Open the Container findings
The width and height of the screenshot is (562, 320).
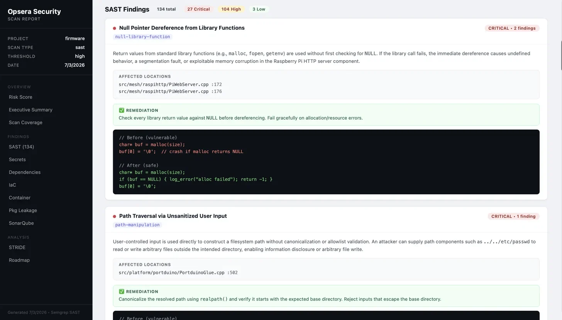click(20, 198)
